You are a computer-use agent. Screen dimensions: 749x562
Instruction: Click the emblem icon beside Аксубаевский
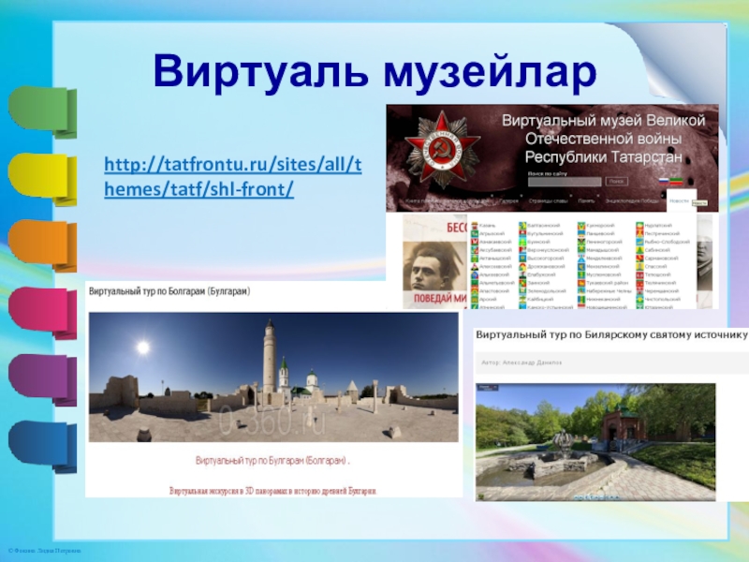tap(475, 250)
